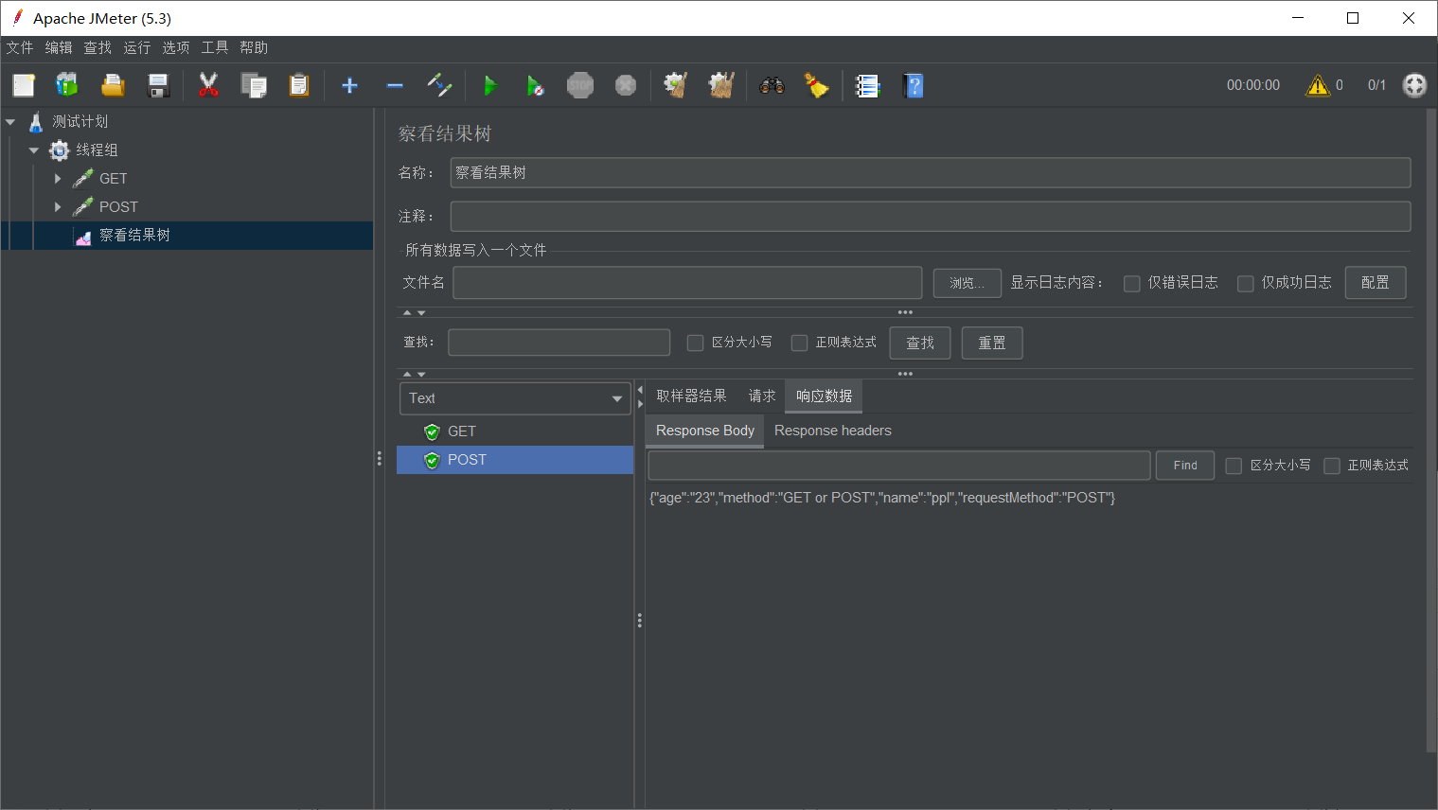Open the Function Helper dialog icon
The height and width of the screenshot is (810, 1438).
coord(867,85)
